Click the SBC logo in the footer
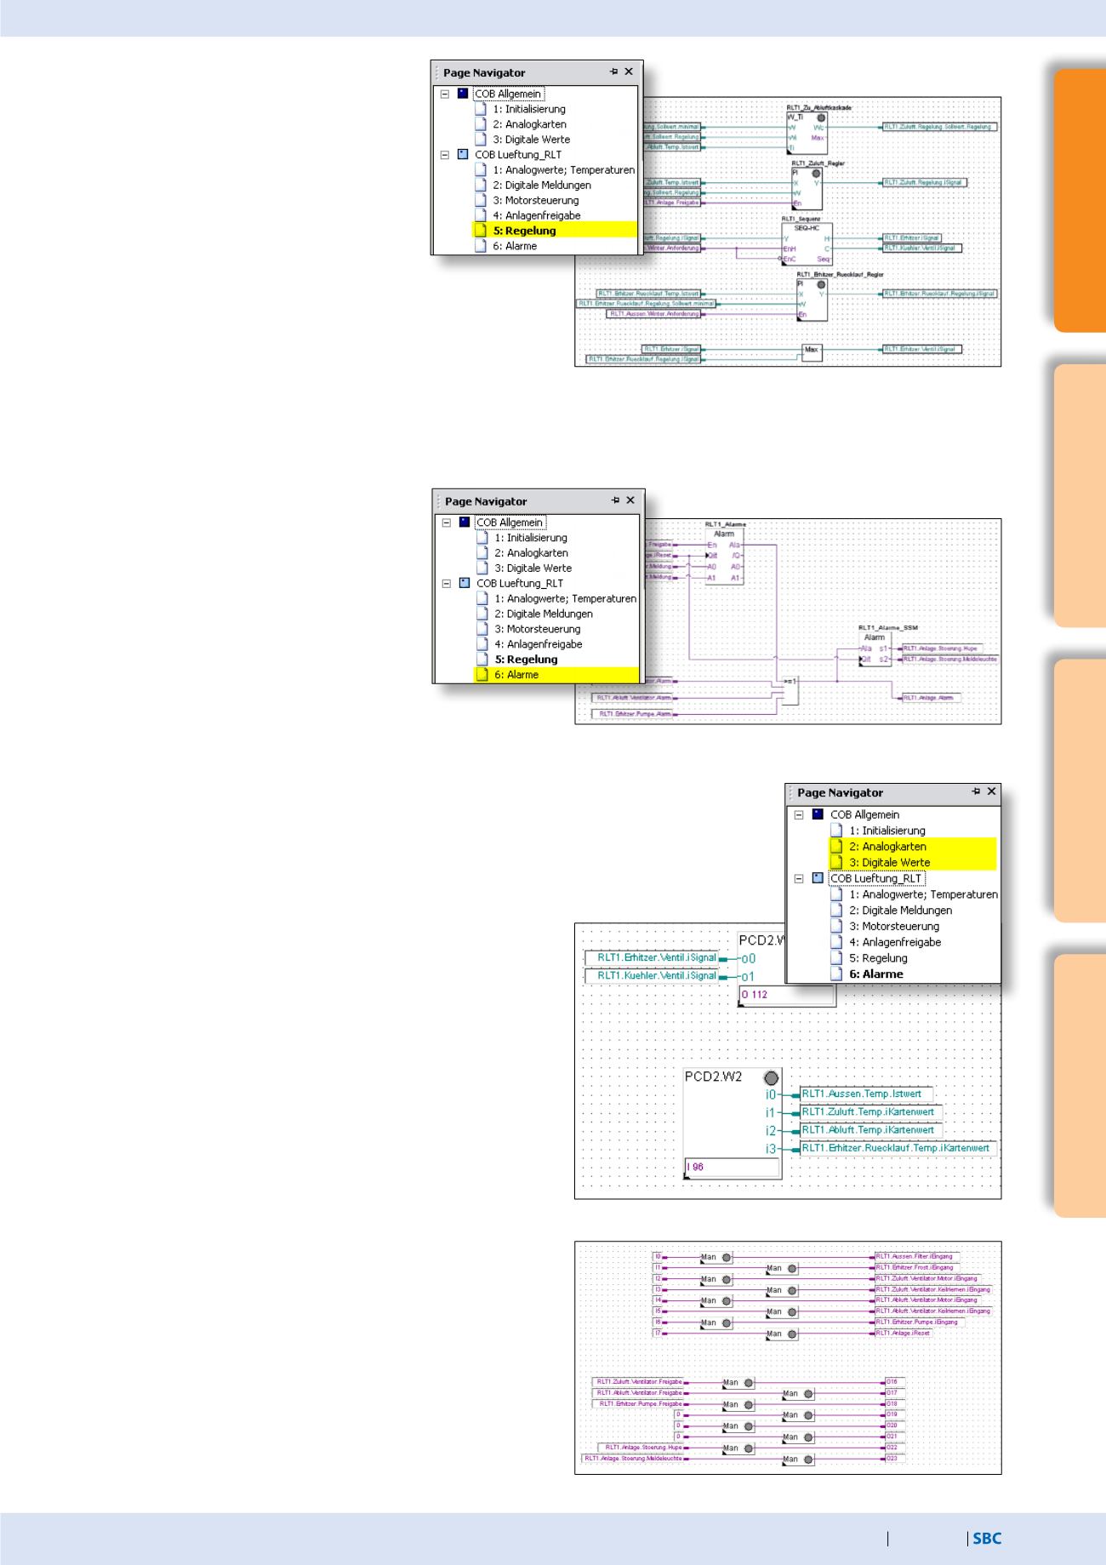 coord(987,1538)
